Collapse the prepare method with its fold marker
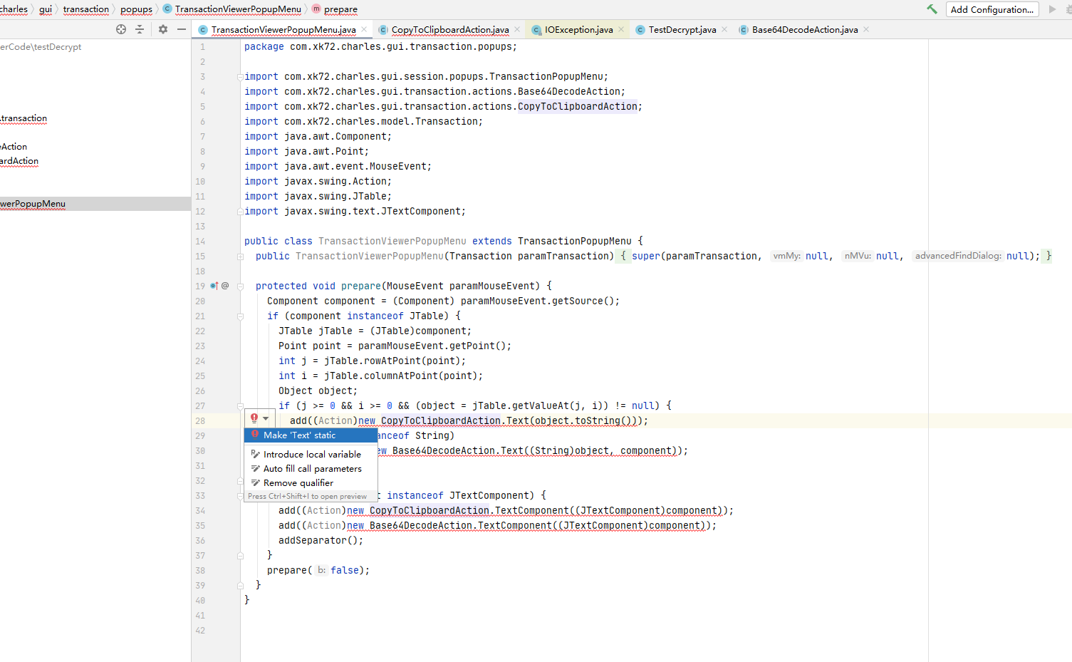Image resolution: width=1072 pixels, height=662 pixels. tap(240, 286)
